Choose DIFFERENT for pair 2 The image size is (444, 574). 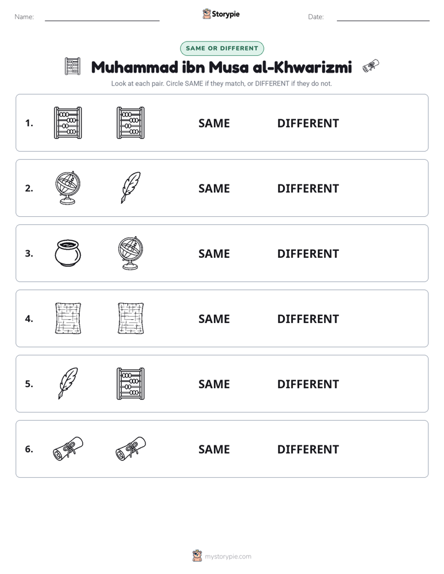tap(308, 188)
